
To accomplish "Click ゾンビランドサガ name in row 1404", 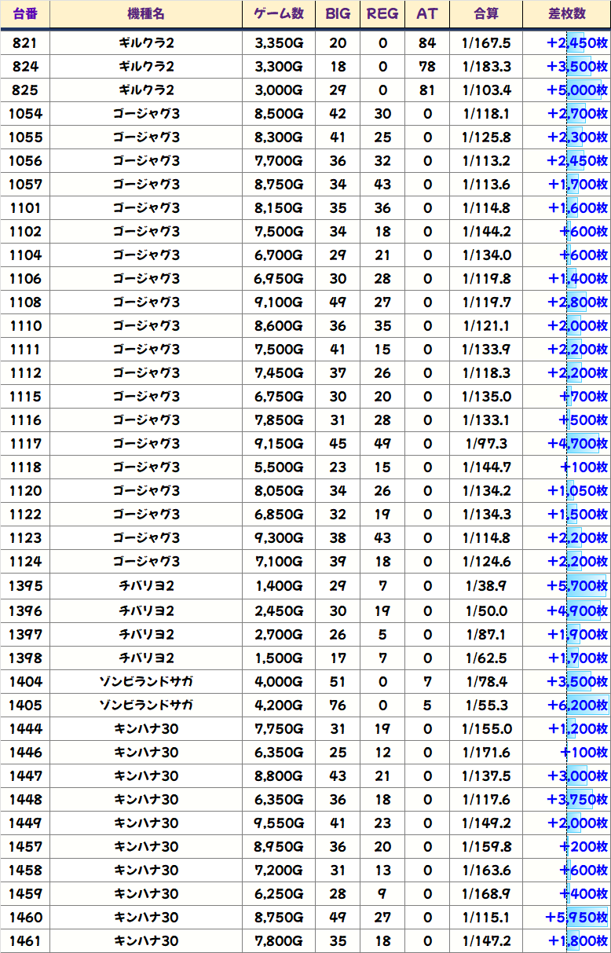I will pos(146,681).
